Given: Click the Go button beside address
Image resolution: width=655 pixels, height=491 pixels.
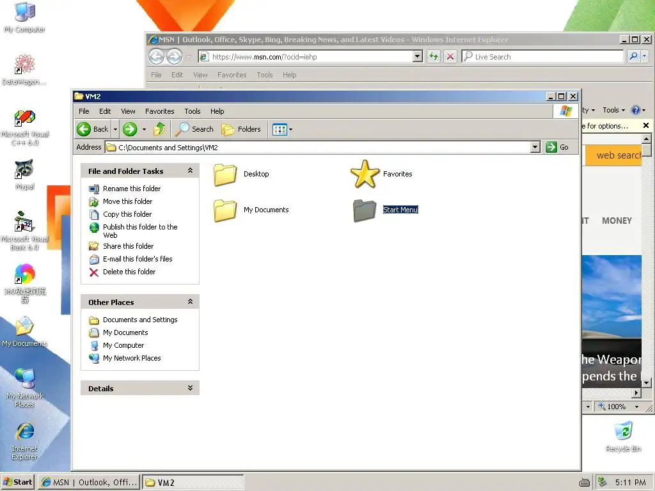Looking at the screenshot, I should [x=557, y=147].
